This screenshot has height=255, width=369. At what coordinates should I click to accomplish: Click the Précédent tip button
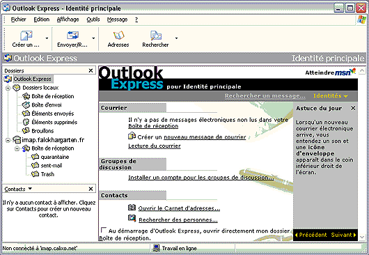(311, 235)
